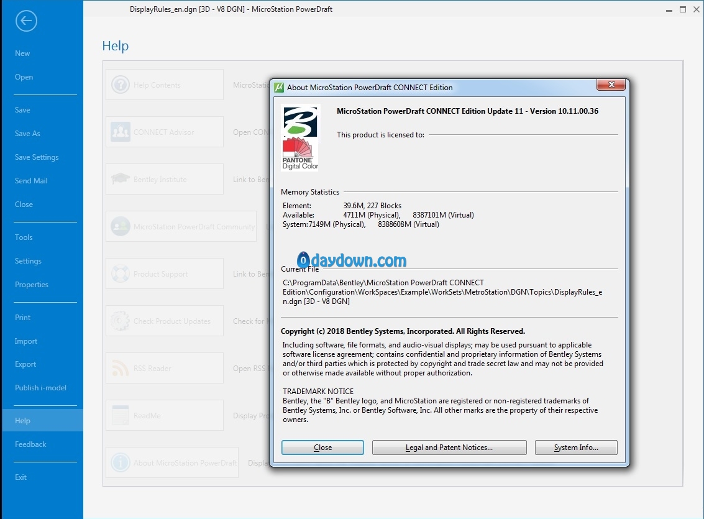
Task: Click the MicroStation icon in dialog title bar
Action: 279,87
